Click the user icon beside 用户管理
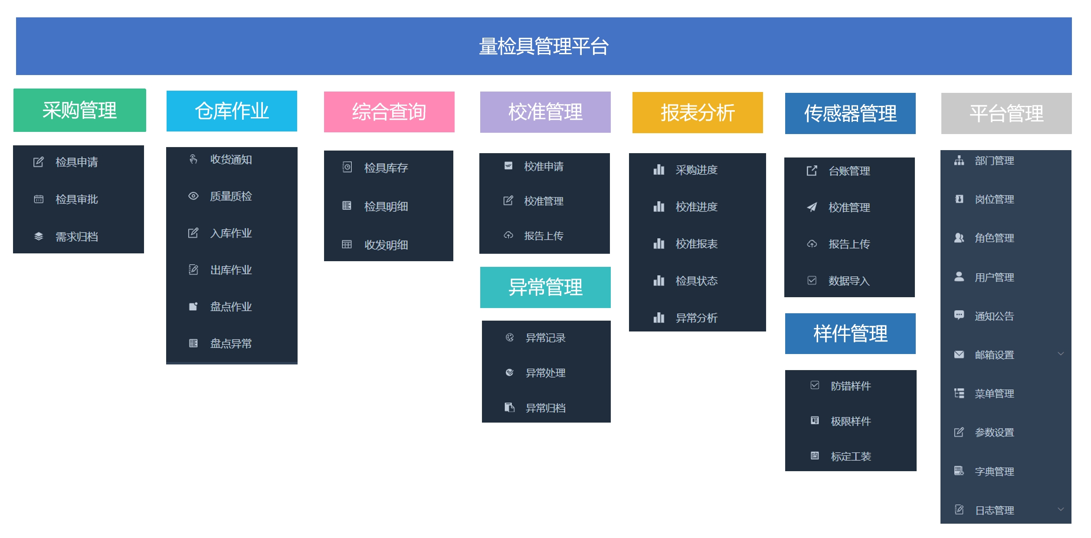This screenshot has width=1091, height=538. 959,277
